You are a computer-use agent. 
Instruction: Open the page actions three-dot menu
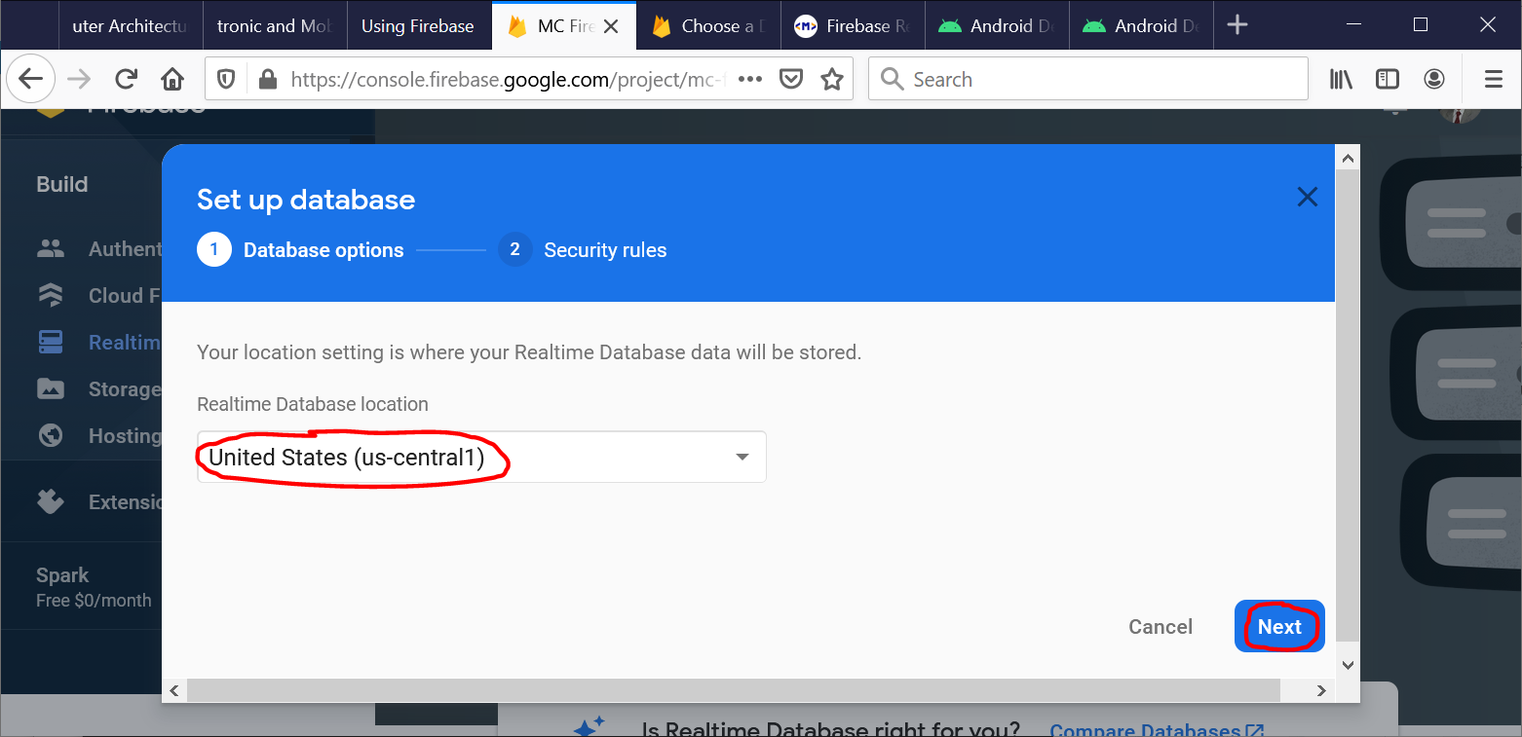coord(750,80)
